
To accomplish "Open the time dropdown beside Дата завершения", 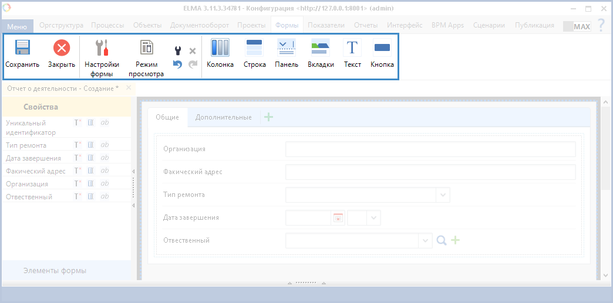I will click(374, 217).
